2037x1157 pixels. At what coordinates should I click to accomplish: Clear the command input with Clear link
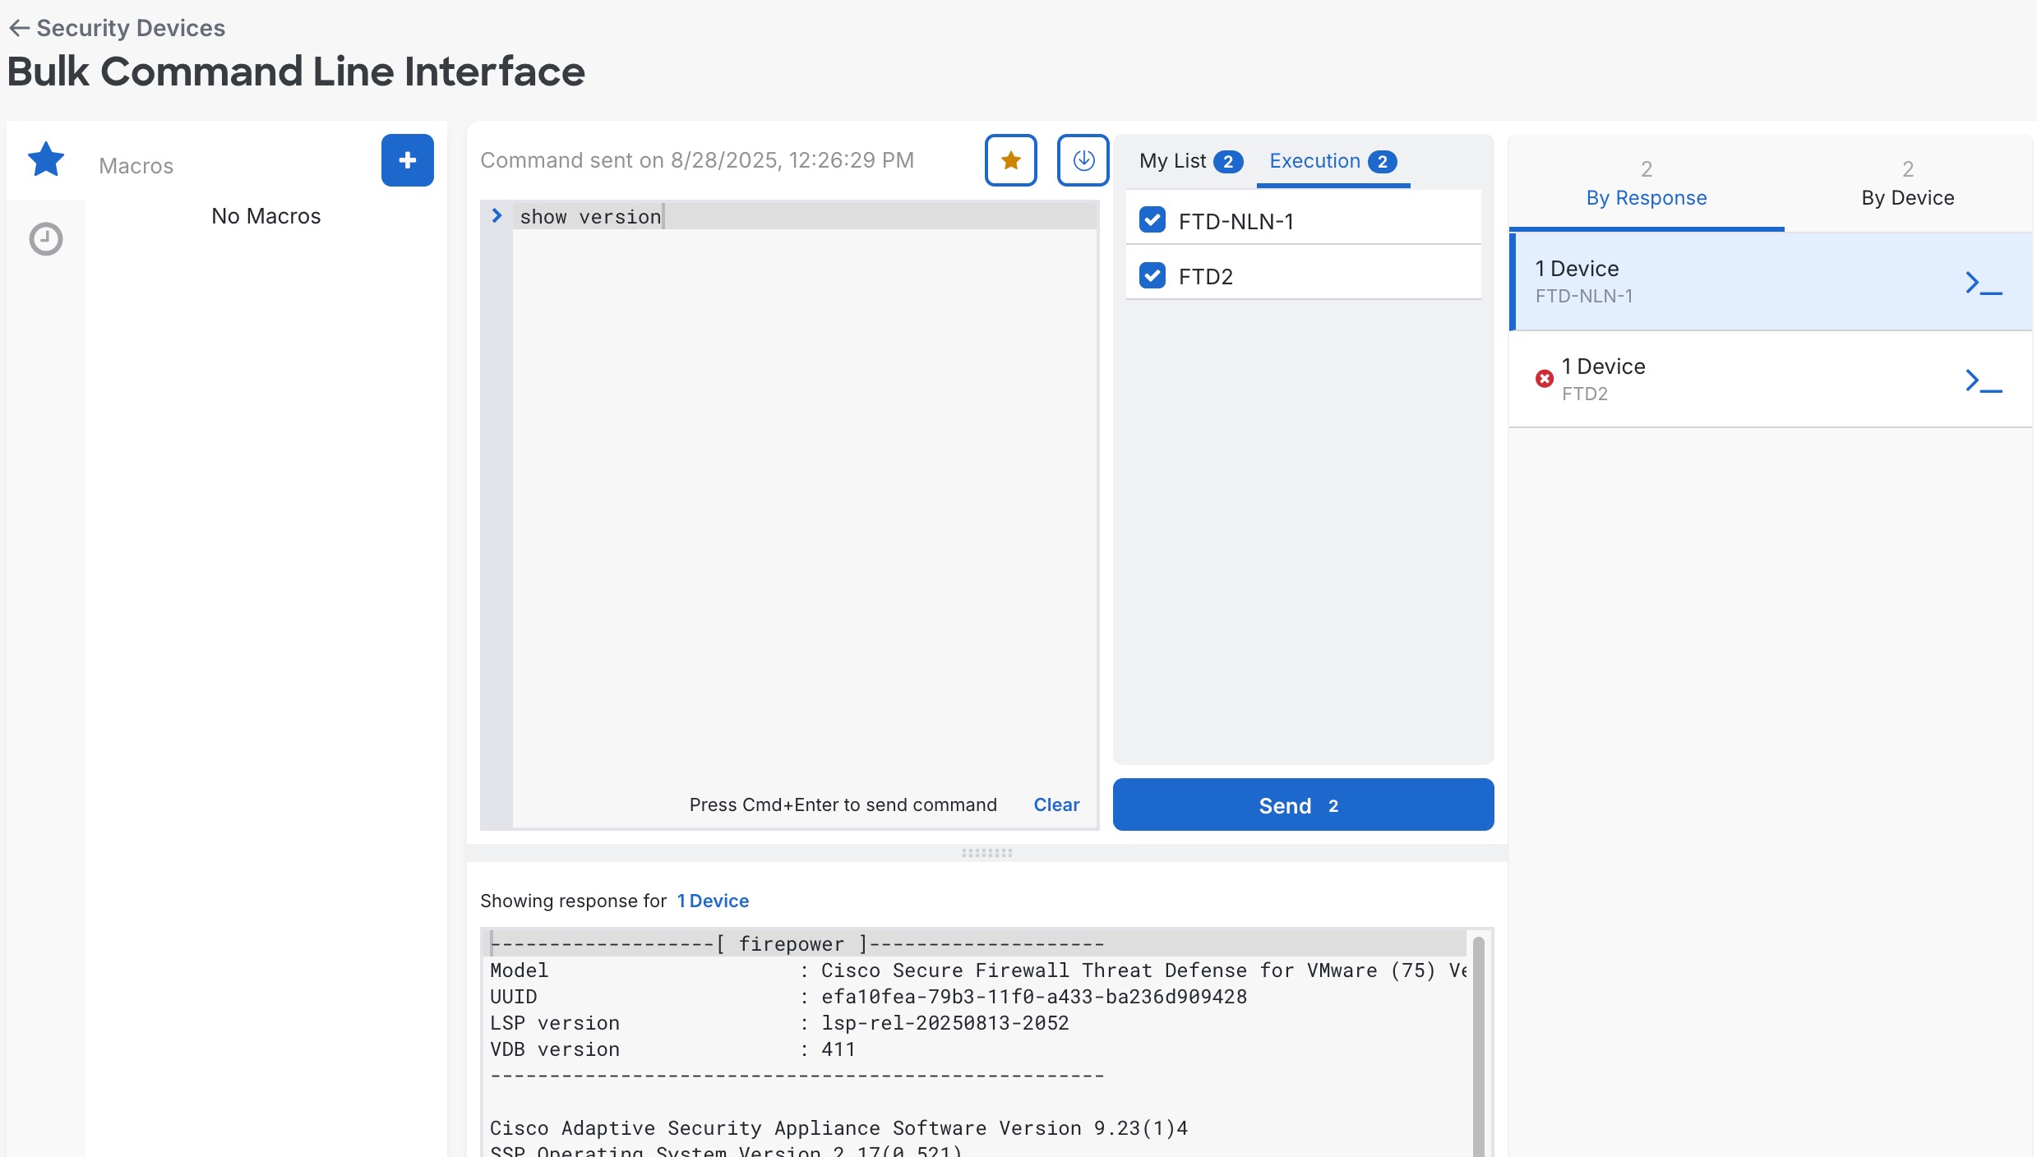[x=1056, y=804]
